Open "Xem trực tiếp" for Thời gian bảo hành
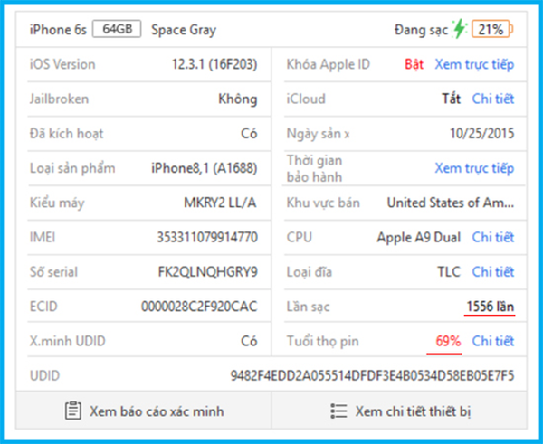The image size is (543, 444). pyautogui.click(x=473, y=168)
